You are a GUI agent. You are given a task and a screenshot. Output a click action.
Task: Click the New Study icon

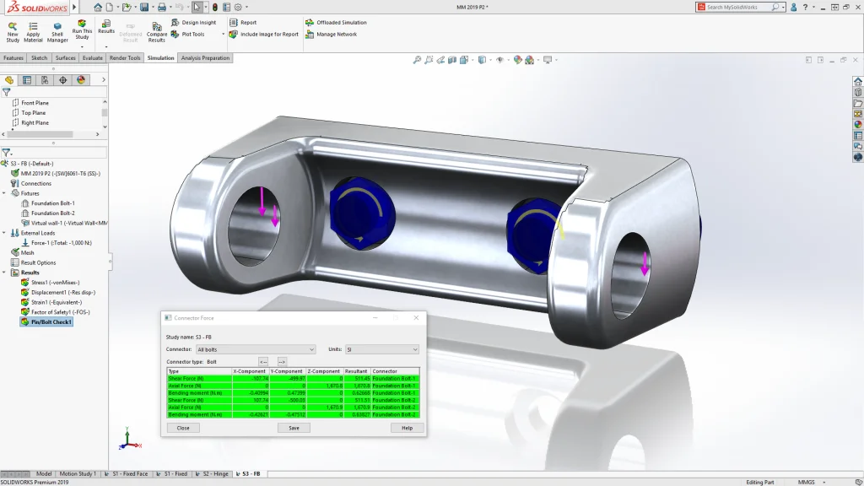(x=13, y=25)
